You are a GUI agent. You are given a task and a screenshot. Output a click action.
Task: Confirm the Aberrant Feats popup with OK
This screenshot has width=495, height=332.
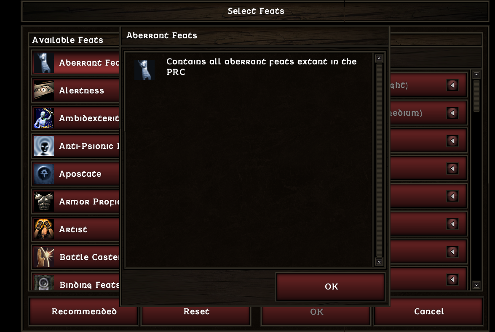(331, 287)
